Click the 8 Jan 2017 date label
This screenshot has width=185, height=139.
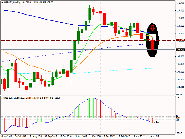(109, 136)
